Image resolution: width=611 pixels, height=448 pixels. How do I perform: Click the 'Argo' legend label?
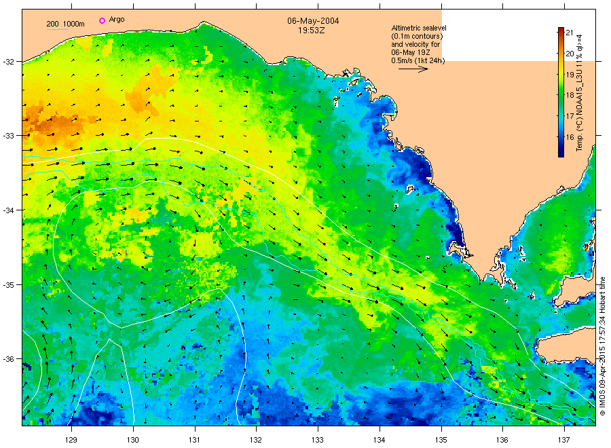pos(117,20)
